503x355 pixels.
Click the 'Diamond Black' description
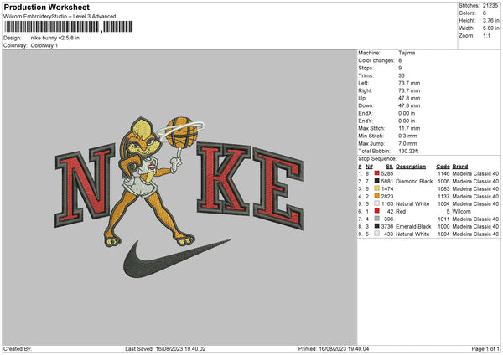414,181
